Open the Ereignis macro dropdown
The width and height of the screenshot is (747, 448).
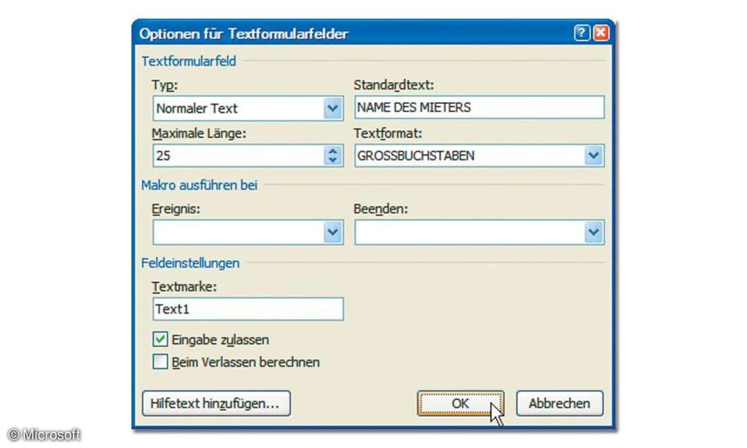pos(334,233)
